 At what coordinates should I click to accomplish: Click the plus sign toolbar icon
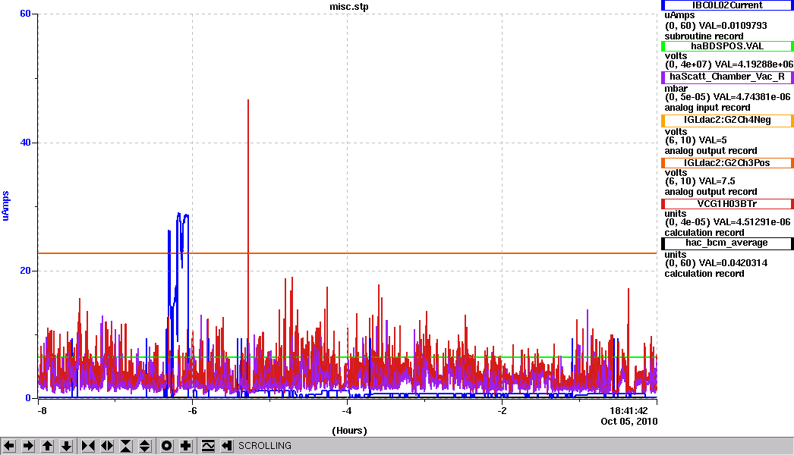click(x=186, y=446)
